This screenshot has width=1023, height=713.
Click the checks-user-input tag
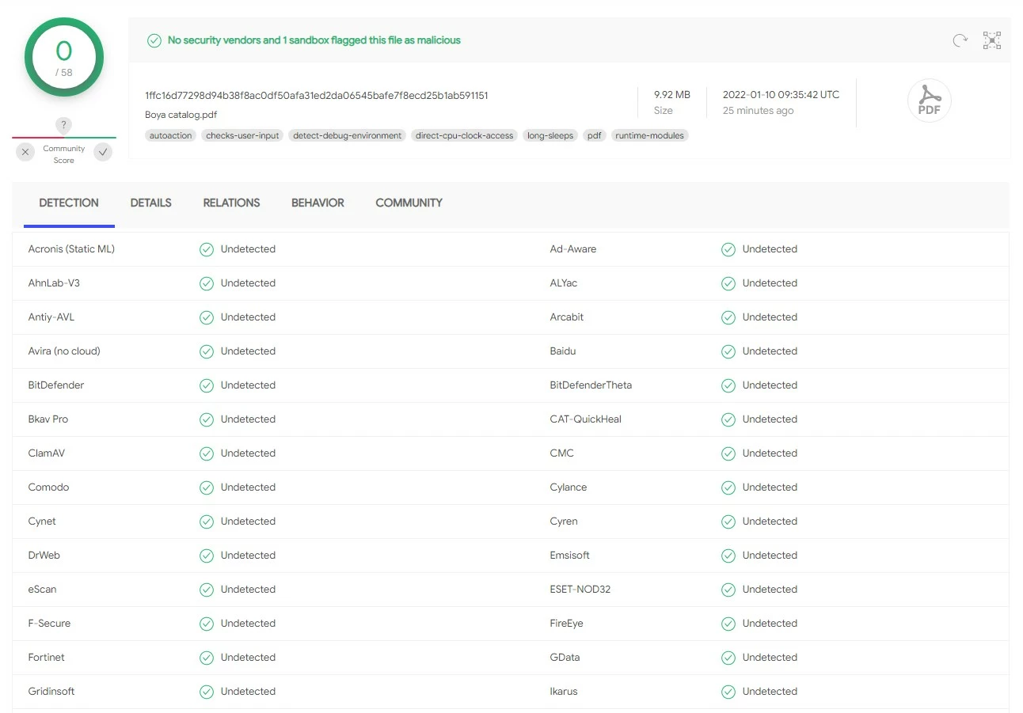click(x=242, y=135)
